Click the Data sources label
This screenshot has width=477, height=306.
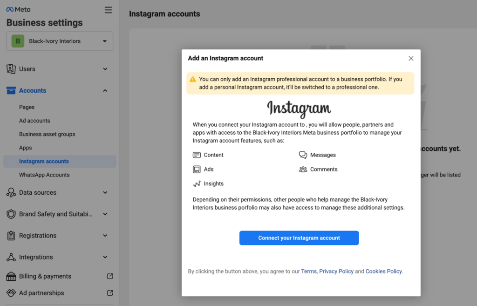click(38, 192)
